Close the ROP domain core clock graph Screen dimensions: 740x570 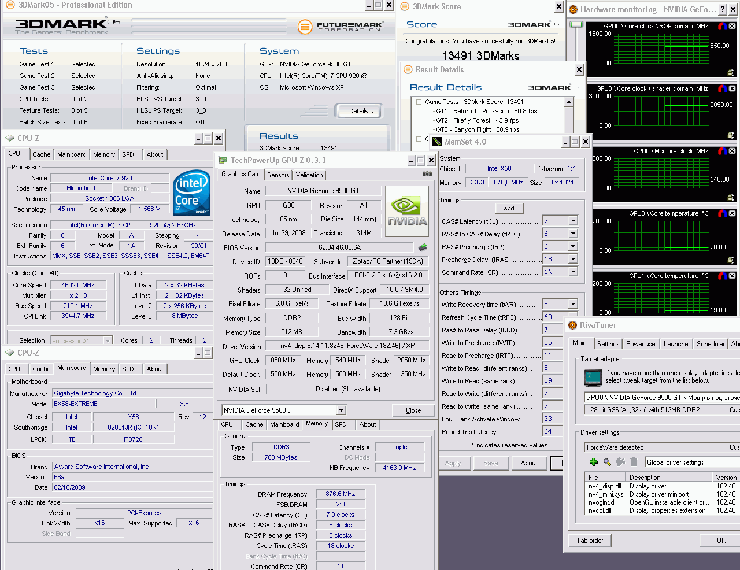pos(732,26)
